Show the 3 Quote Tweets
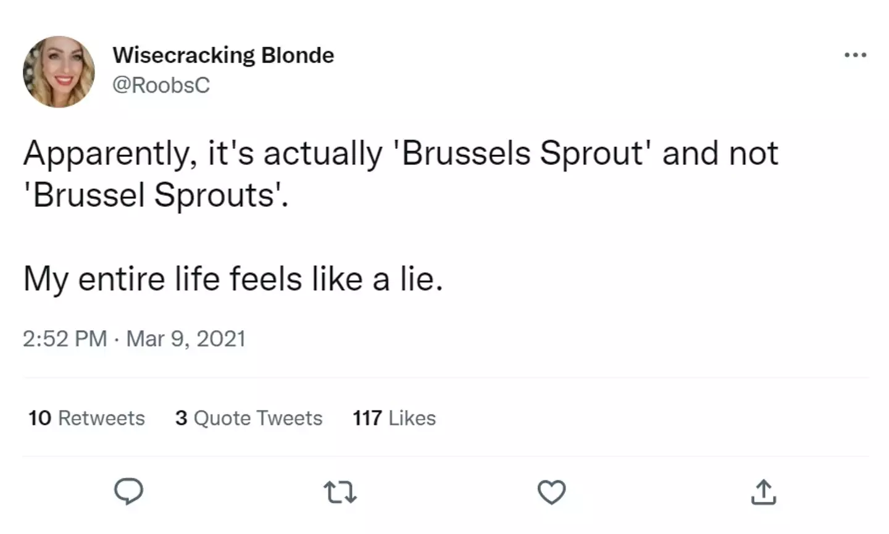The width and height of the screenshot is (889, 534). click(249, 418)
